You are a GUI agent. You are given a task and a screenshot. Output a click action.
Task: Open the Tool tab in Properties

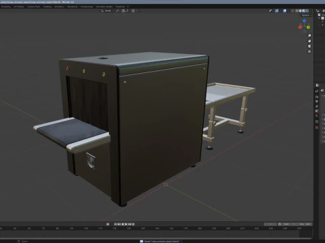pos(317,91)
